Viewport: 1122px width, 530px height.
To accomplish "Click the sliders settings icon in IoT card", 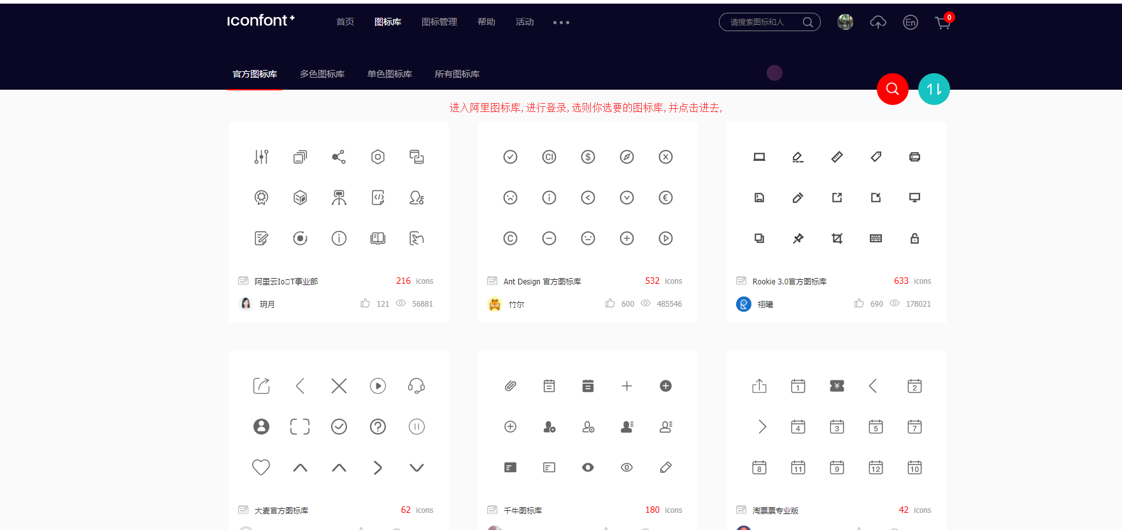I will (x=261, y=157).
